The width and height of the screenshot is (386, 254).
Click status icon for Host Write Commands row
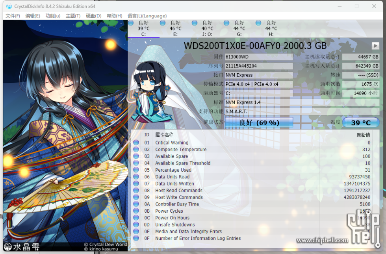click(x=136, y=197)
